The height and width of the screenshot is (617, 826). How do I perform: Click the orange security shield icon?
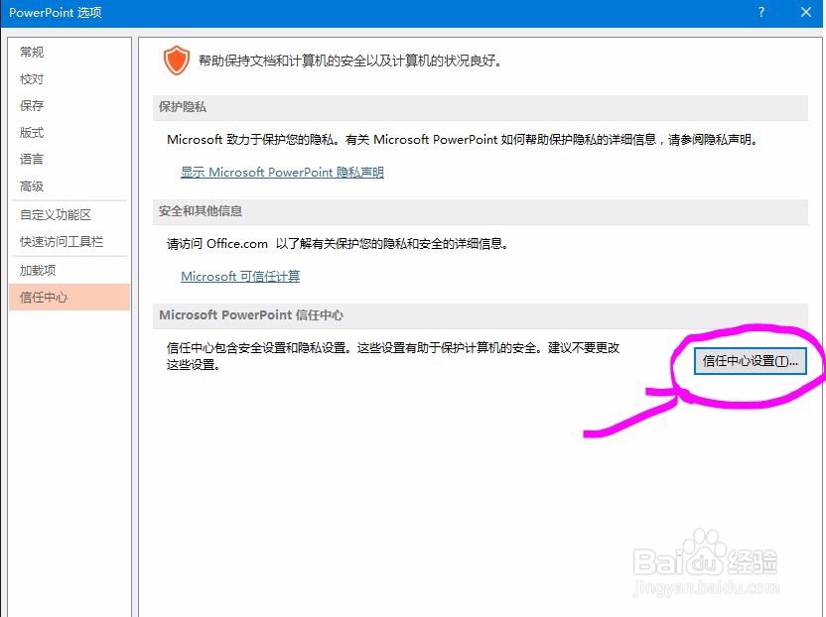176,61
